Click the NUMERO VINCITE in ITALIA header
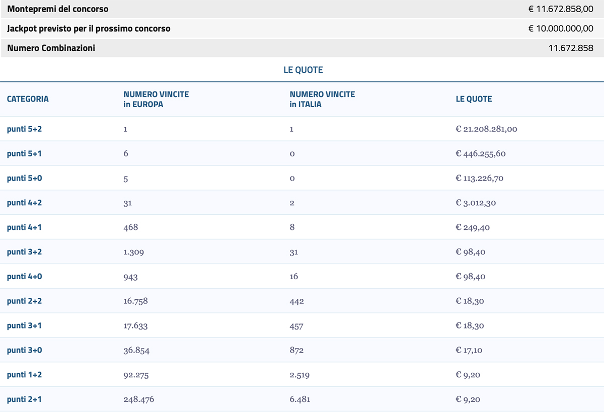Image resolution: width=604 pixels, height=420 pixels. tap(322, 99)
